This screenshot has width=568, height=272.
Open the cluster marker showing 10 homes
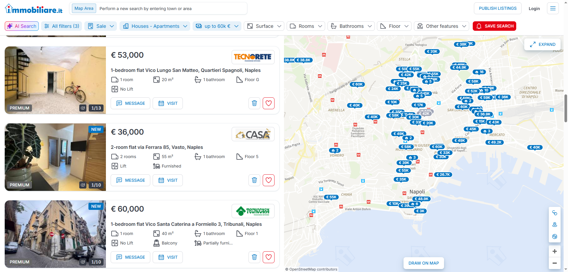(x=485, y=90)
